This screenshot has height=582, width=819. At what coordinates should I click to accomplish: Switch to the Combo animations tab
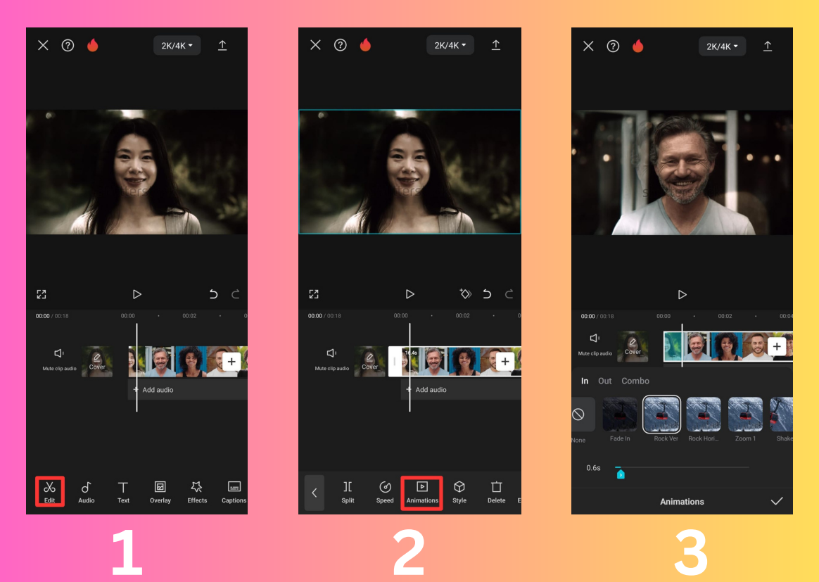(635, 381)
